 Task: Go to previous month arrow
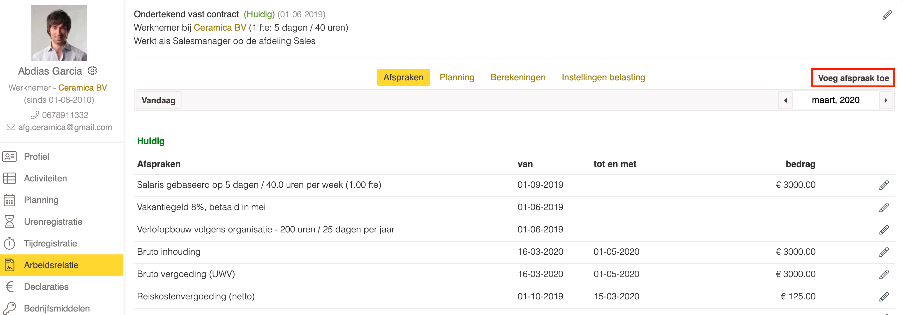click(x=785, y=100)
